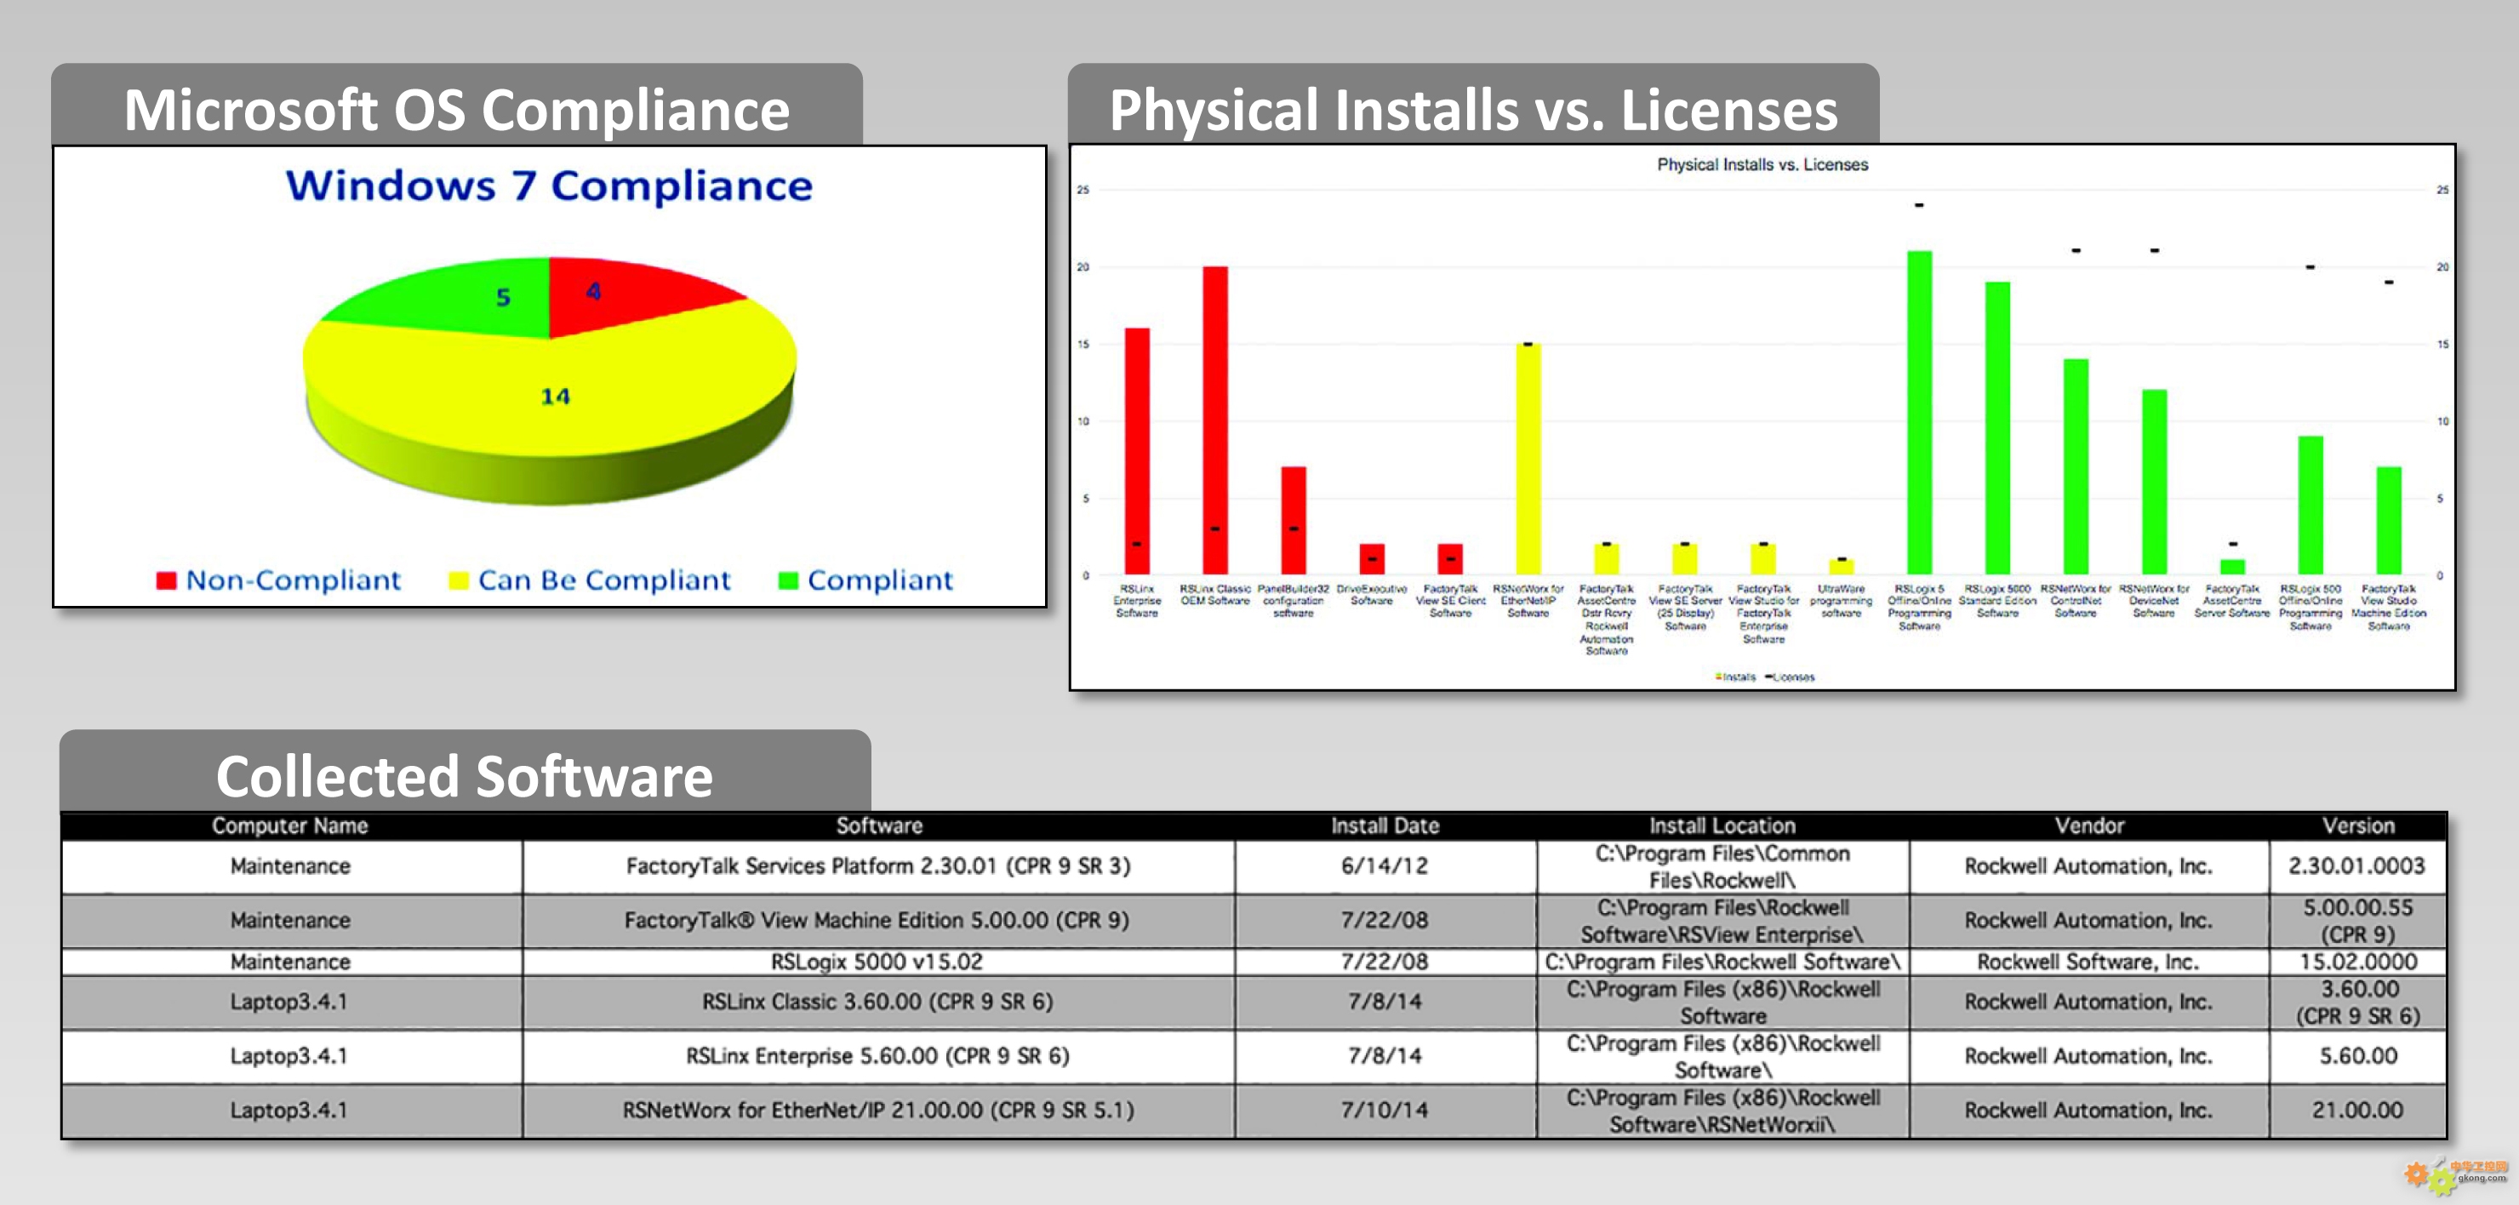
Task: Click the Install Location column header
Action: point(1722,825)
